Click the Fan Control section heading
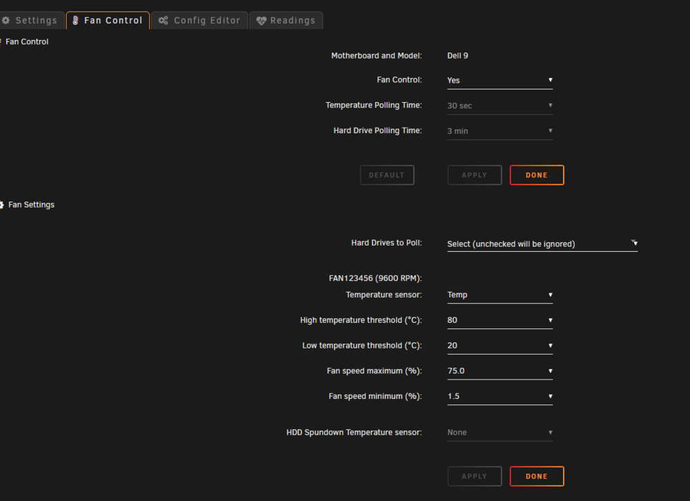 click(x=27, y=42)
